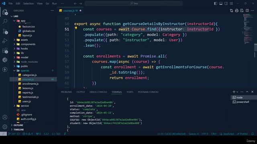The image size is (257, 144).
Task: Click the print icon in editor toolbar
Action: tap(237, 11)
